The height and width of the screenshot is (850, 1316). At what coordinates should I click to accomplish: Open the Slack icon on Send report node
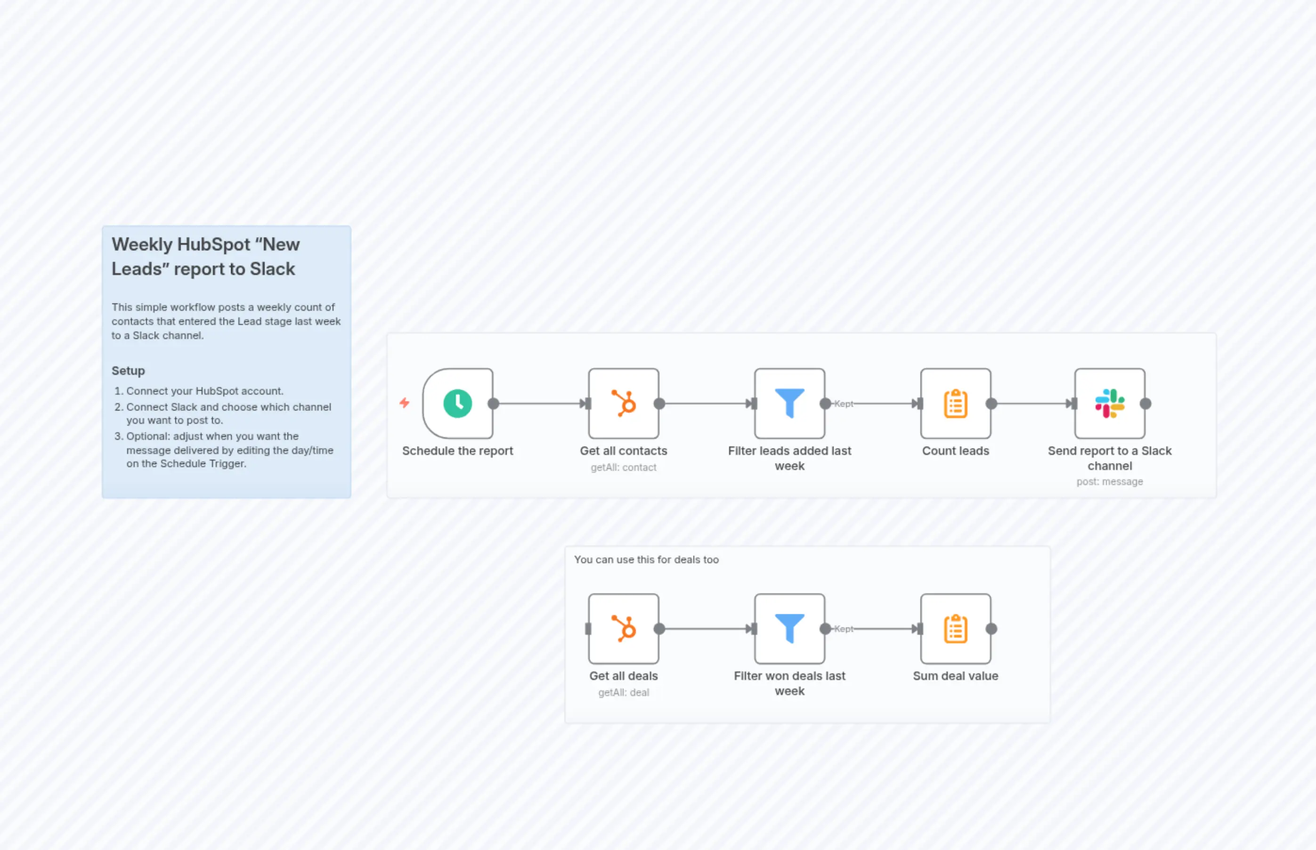point(1110,404)
